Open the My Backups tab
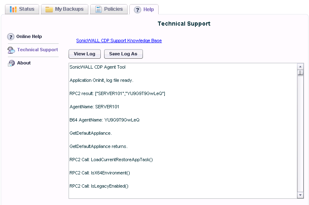This screenshot has width=309, height=205. tap(64, 9)
